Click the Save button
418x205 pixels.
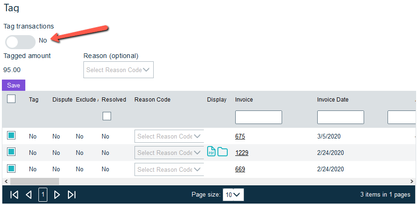[x=14, y=85]
